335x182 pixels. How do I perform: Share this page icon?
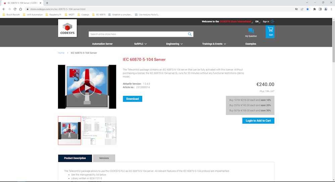pyautogui.click(x=302, y=9)
